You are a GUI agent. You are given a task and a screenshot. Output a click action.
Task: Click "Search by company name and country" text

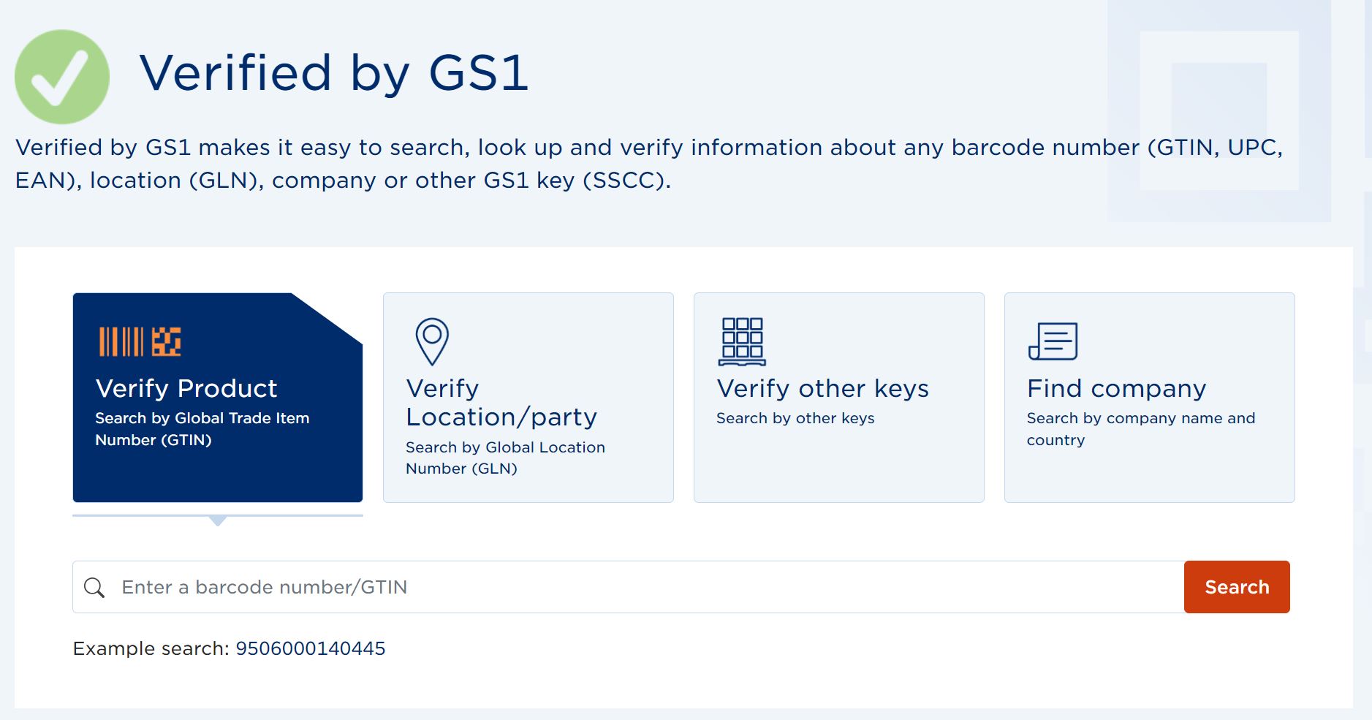point(1140,429)
